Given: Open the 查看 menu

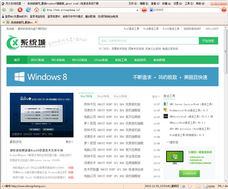Looking at the screenshot, I should (x=155, y=3).
